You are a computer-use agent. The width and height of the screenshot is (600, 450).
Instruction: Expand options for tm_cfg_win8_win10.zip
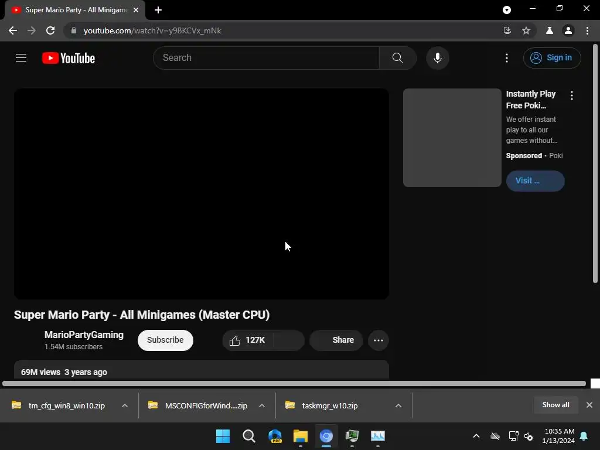[125, 405]
